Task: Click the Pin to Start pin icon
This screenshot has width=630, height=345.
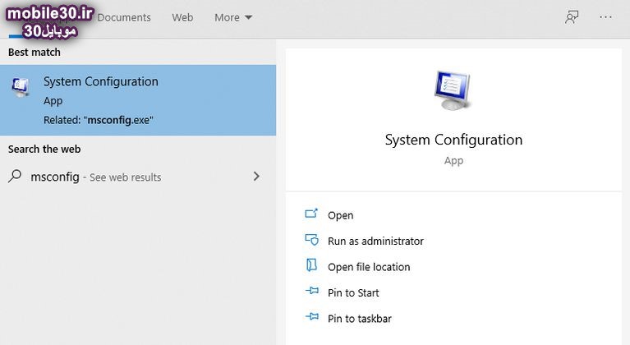Action: [x=311, y=292]
